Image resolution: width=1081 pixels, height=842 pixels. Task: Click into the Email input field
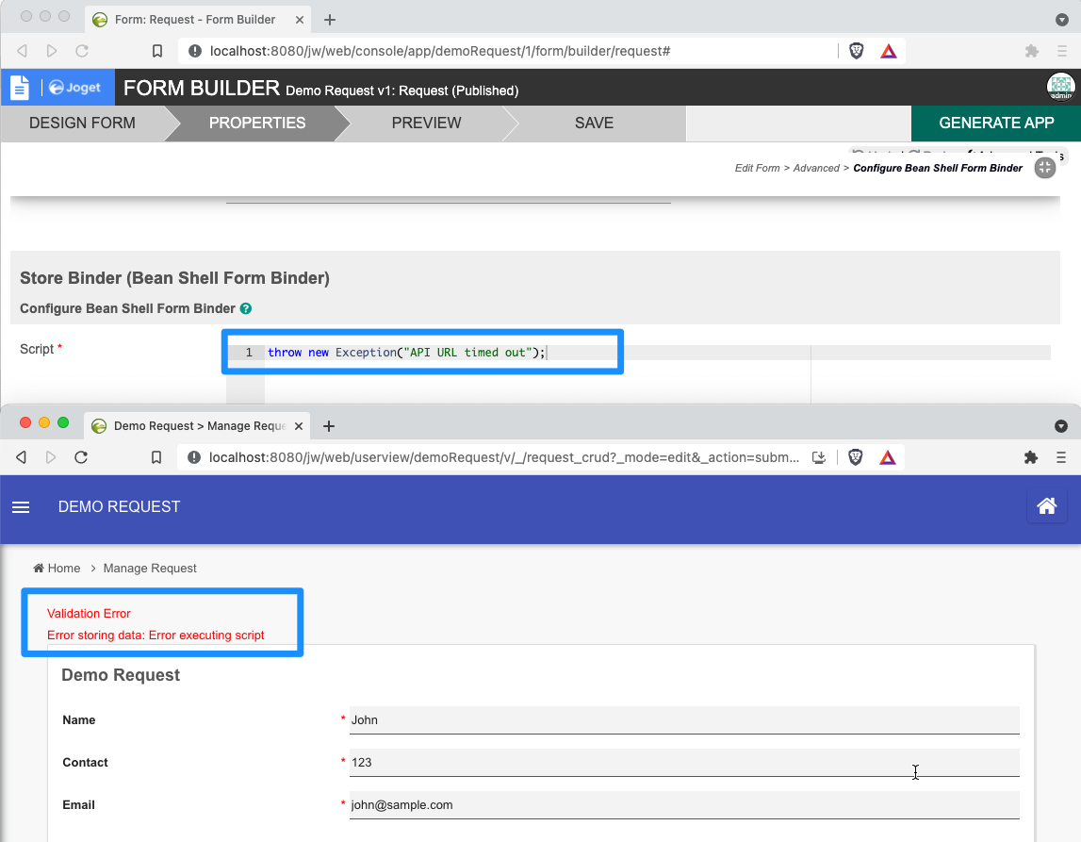point(683,805)
